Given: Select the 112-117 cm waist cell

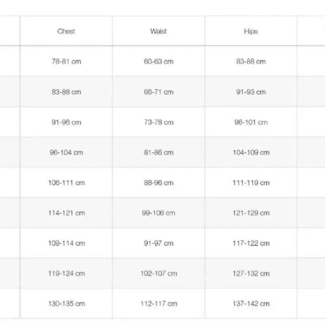Looking at the screenshot, I should (159, 304).
